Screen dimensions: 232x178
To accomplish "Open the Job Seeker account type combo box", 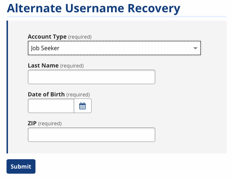I will (x=114, y=48).
